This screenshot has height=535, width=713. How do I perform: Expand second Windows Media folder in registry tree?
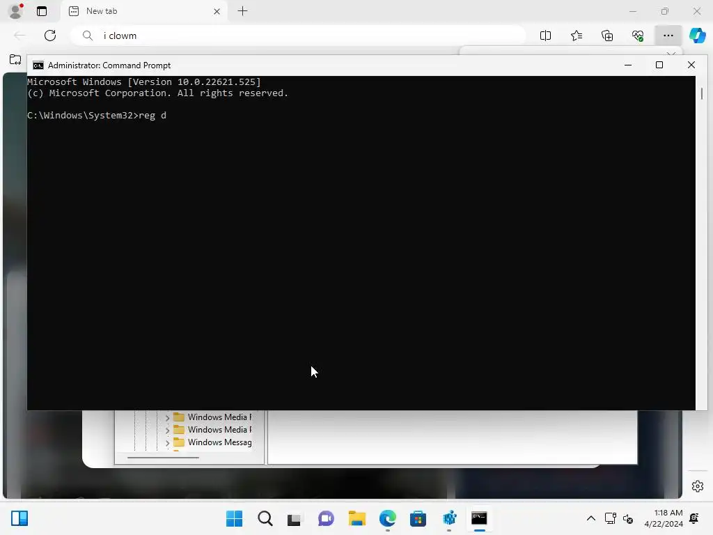(x=167, y=430)
